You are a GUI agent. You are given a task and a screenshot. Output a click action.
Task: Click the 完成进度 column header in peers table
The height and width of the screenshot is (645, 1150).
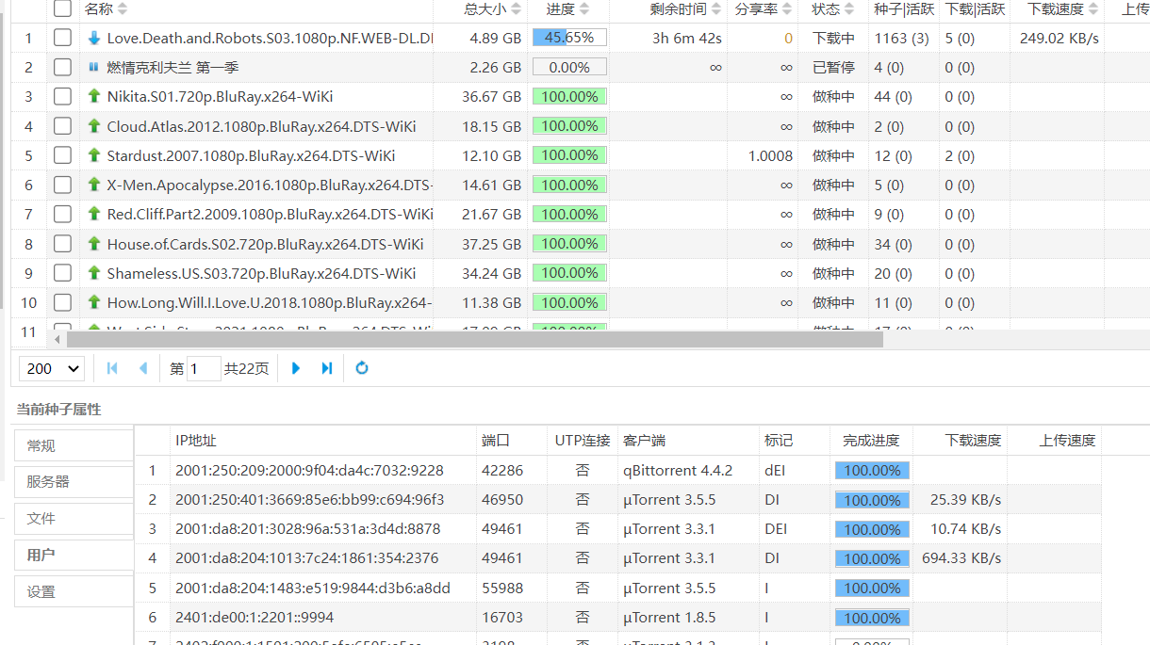[871, 441]
